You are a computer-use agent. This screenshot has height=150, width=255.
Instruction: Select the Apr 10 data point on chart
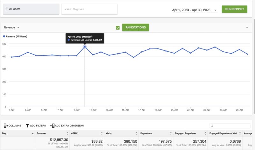[85, 47]
